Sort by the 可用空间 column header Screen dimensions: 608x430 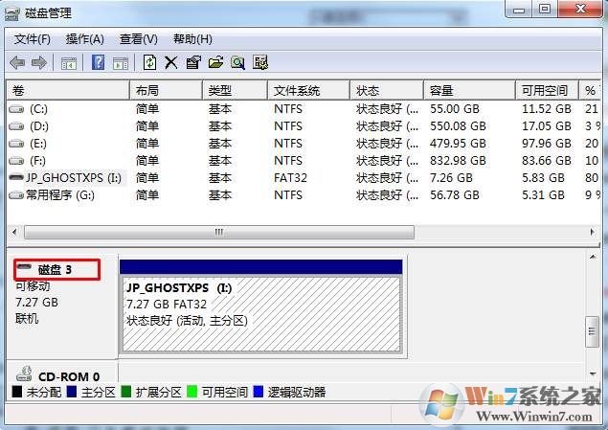coord(547,91)
